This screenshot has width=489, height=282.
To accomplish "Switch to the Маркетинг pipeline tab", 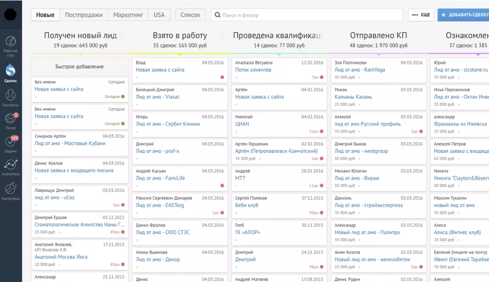I will pos(128,15).
